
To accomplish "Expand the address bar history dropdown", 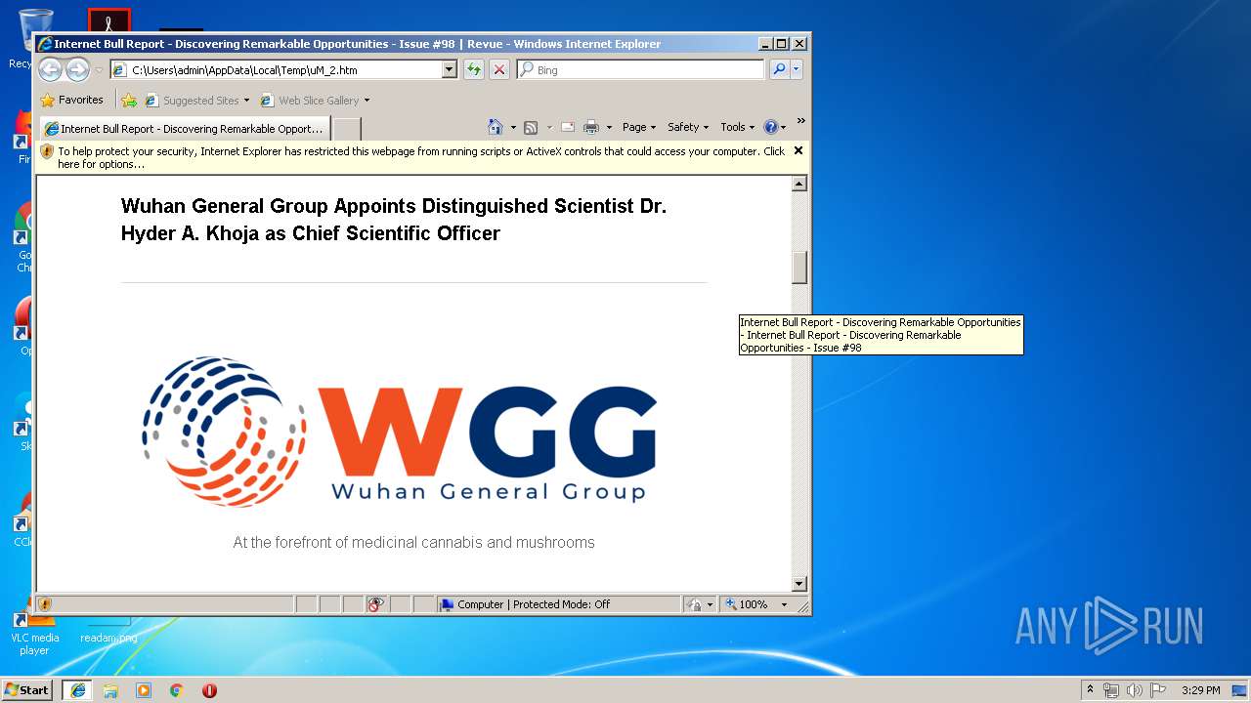I will click(x=450, y=70).
